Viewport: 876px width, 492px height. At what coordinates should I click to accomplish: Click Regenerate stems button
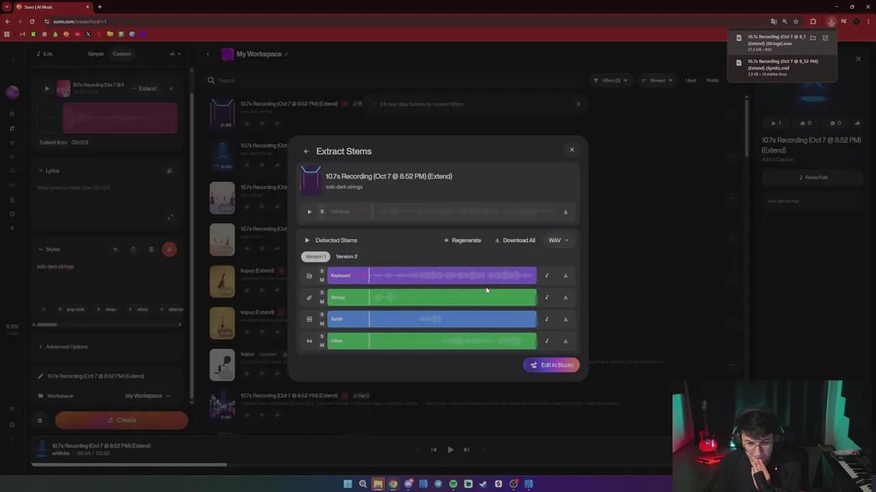tap(463, 241)
